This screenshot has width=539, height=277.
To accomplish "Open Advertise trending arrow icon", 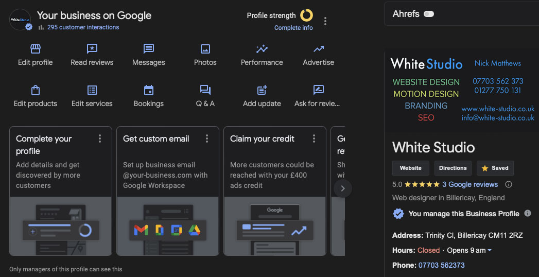I will [319, 49].
